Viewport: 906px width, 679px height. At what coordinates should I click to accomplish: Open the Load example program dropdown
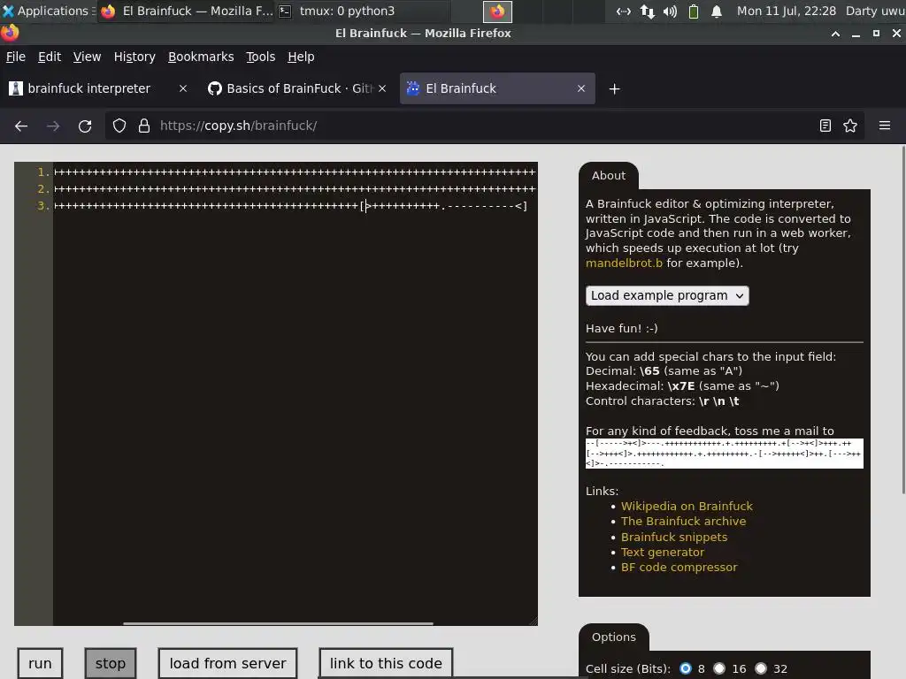(x=667, y=295)
